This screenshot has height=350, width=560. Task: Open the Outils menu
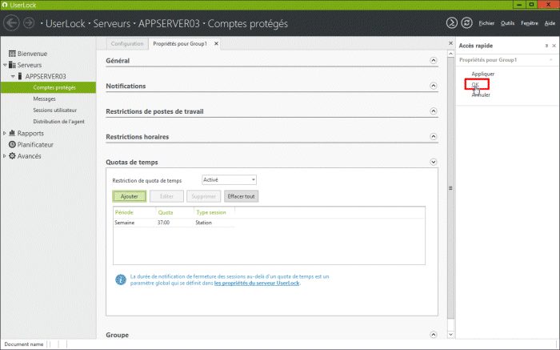pyautogui.click(x=507, y=23)
